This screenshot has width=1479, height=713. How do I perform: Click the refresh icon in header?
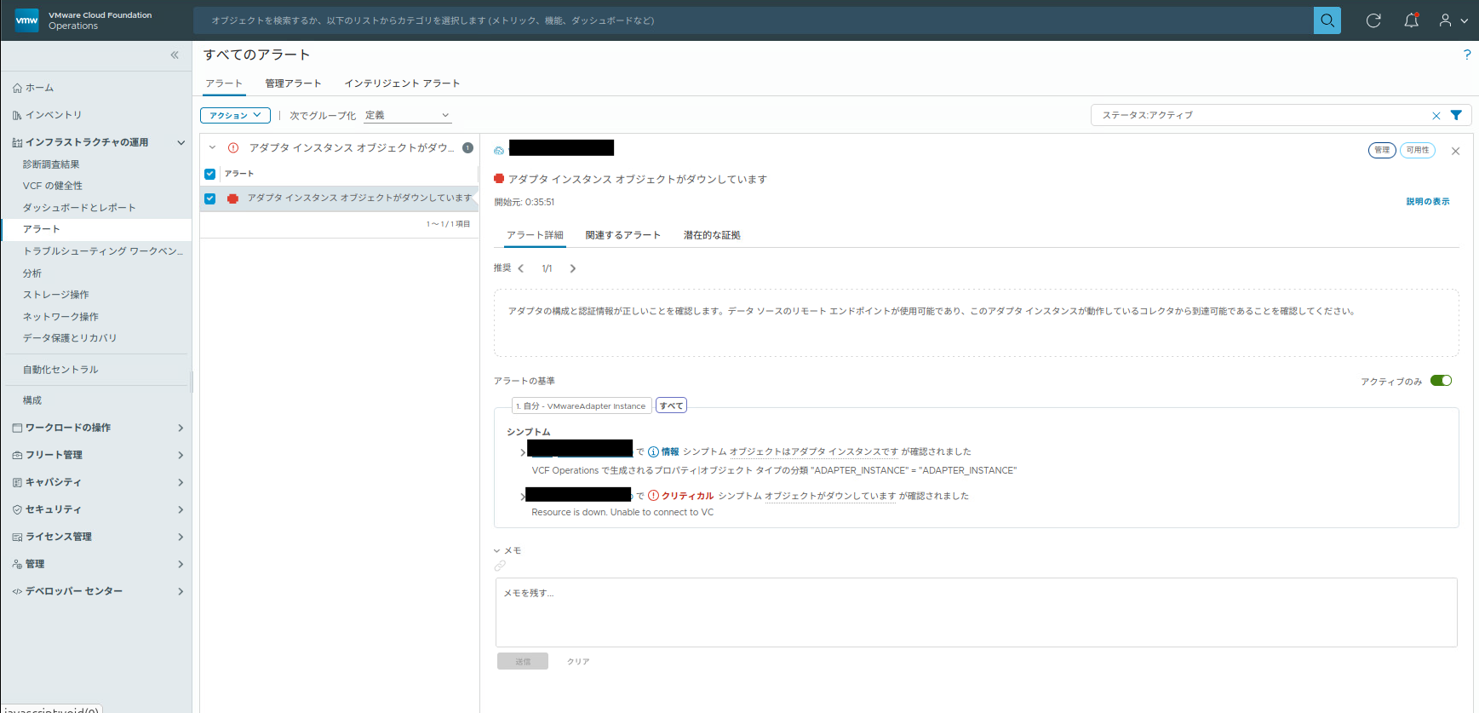pos(1373,20)
